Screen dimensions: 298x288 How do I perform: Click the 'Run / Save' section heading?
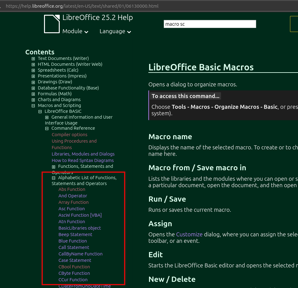click(x=167, y=199)
